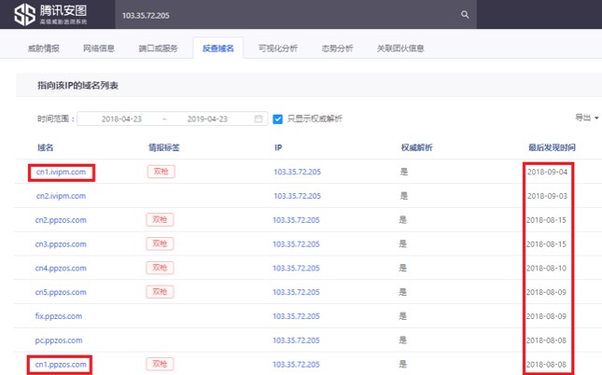Click the 双枪 tag beside cn1.ppzos.com
The height and width of the screenshot is (375, 602).
[161, 364]
